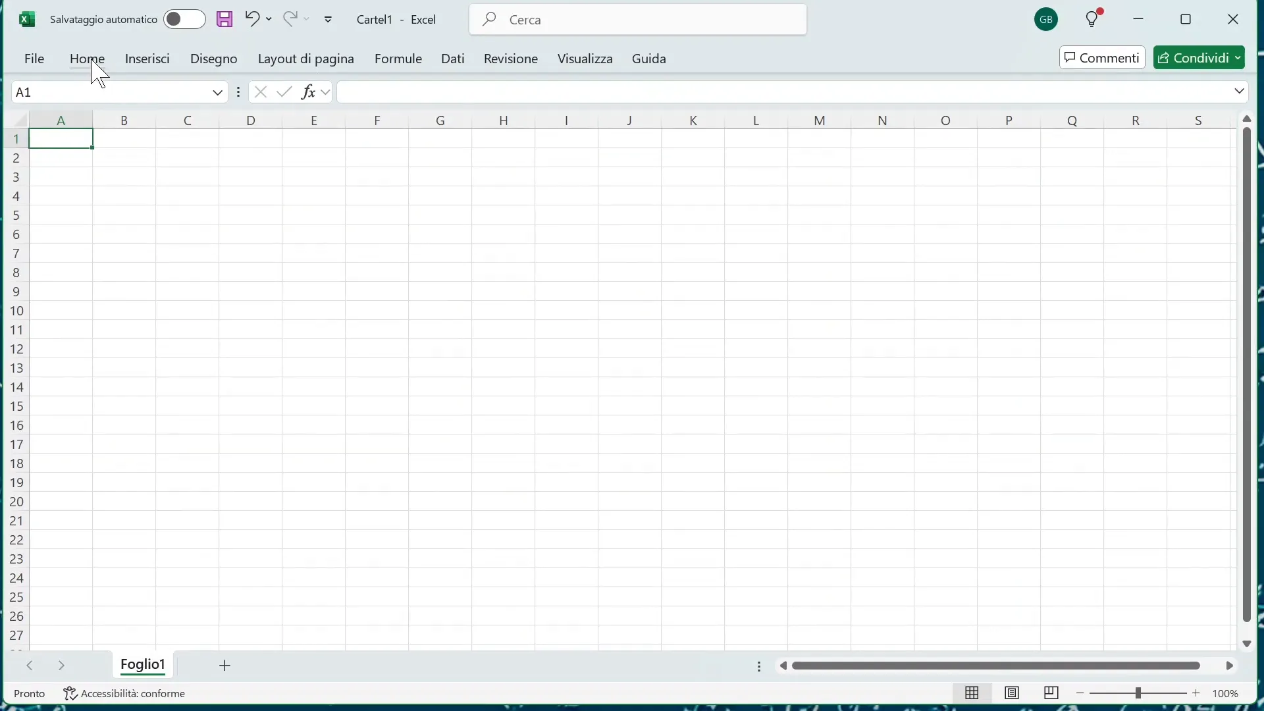Open the customize quick access toolbar menu
Screen dimensions: 1264x711
(329, 20)
